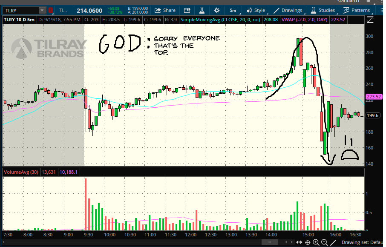Click the H: 203.5 high value
This screenshot has width=386, height=247.
click(x=111, y=20)
